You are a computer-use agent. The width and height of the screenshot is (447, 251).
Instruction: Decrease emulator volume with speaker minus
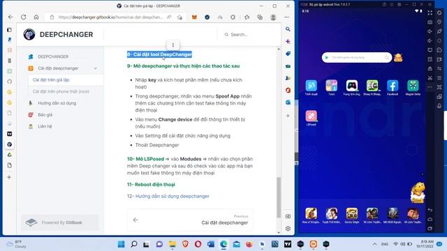pyautogui.click(x=430, y=40)
